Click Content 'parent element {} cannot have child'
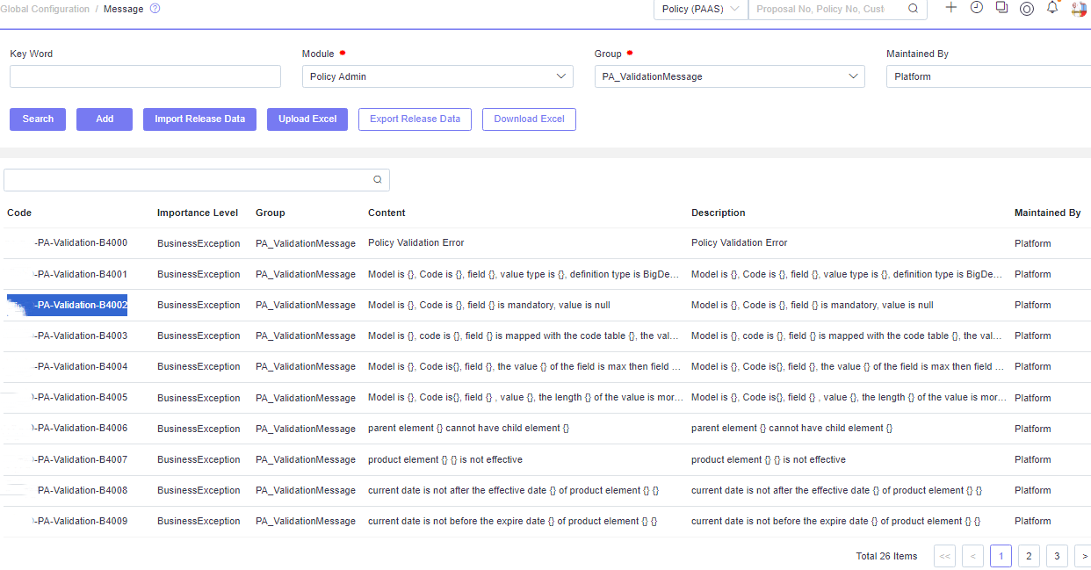1091x570 pixels. (x=469, y=428)
